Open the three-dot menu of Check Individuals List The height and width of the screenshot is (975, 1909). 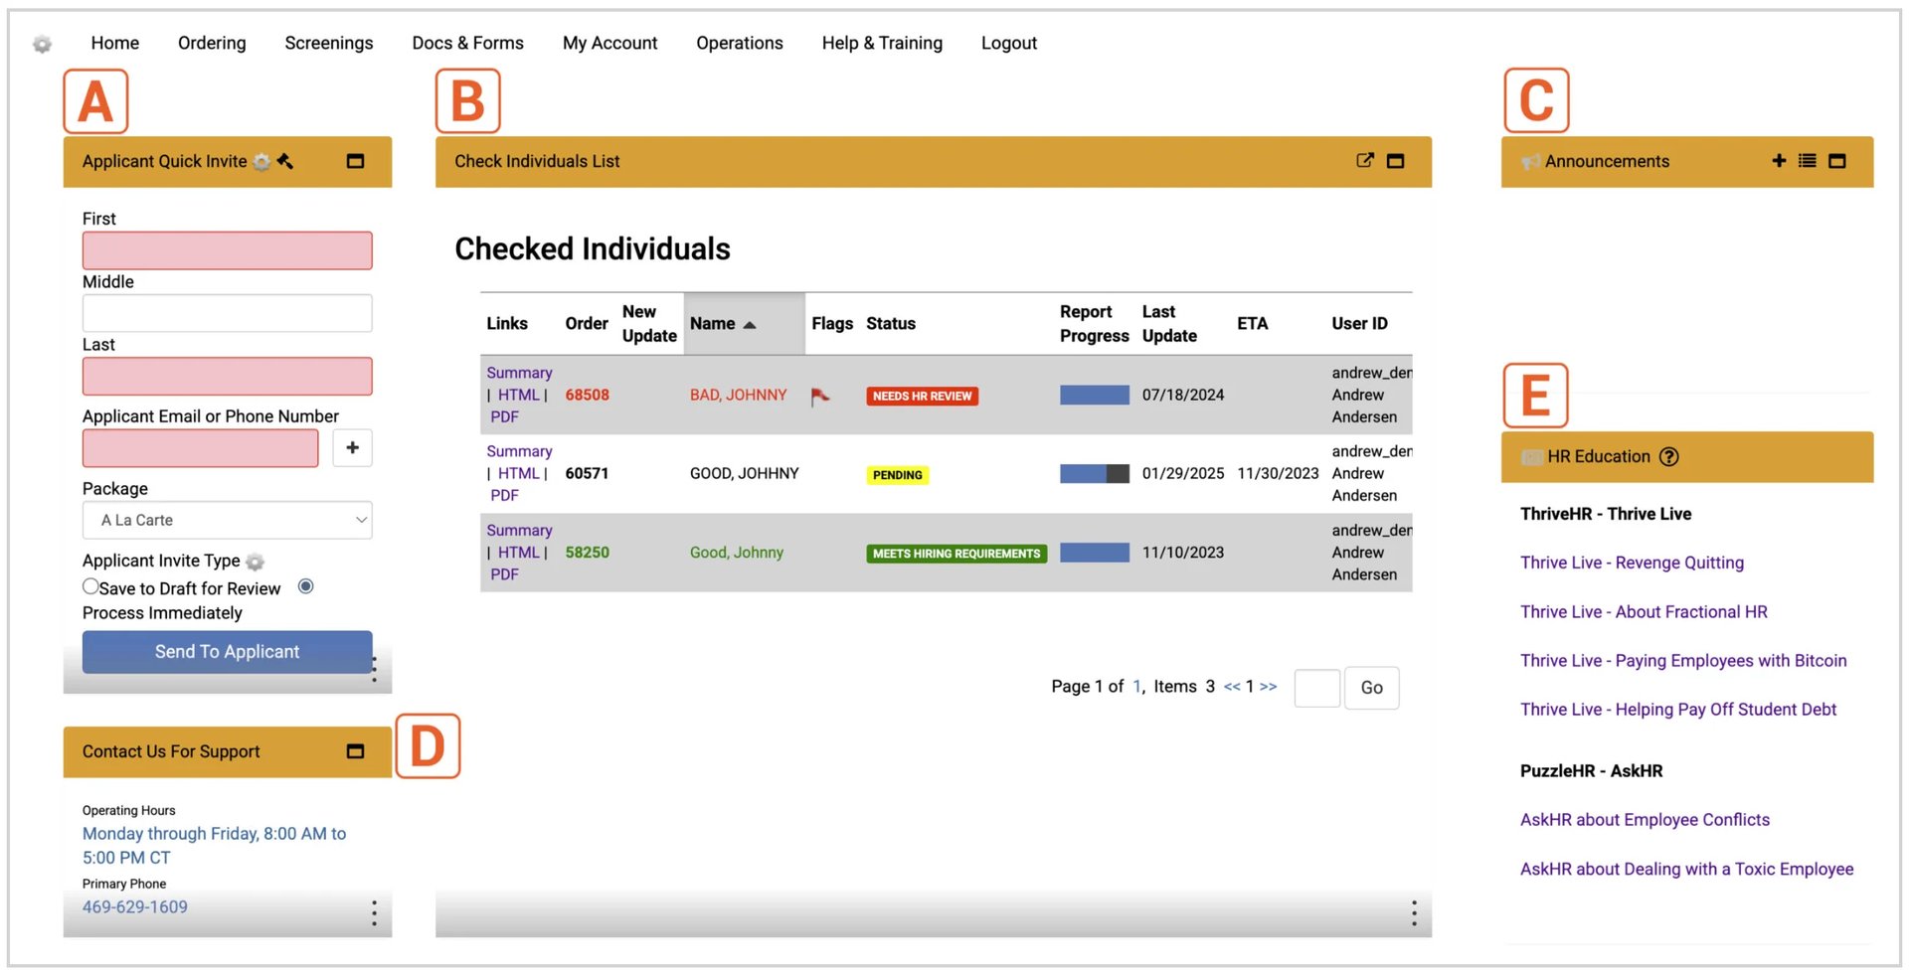click(x=1414, y=913)
